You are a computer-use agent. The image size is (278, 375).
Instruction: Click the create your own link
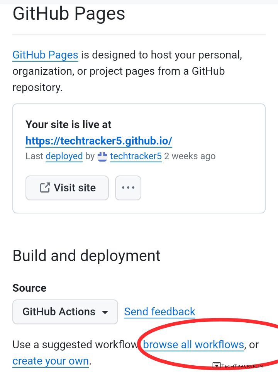pos(51,361)
